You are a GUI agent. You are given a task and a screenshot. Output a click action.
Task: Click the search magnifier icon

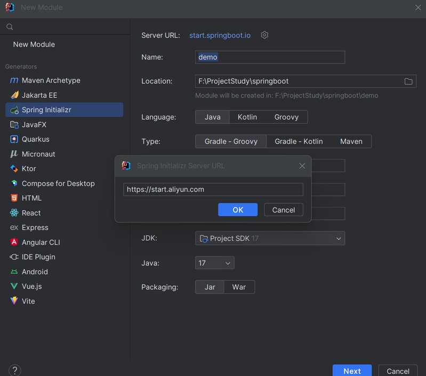pyautogui.click(x=10, y=27)
